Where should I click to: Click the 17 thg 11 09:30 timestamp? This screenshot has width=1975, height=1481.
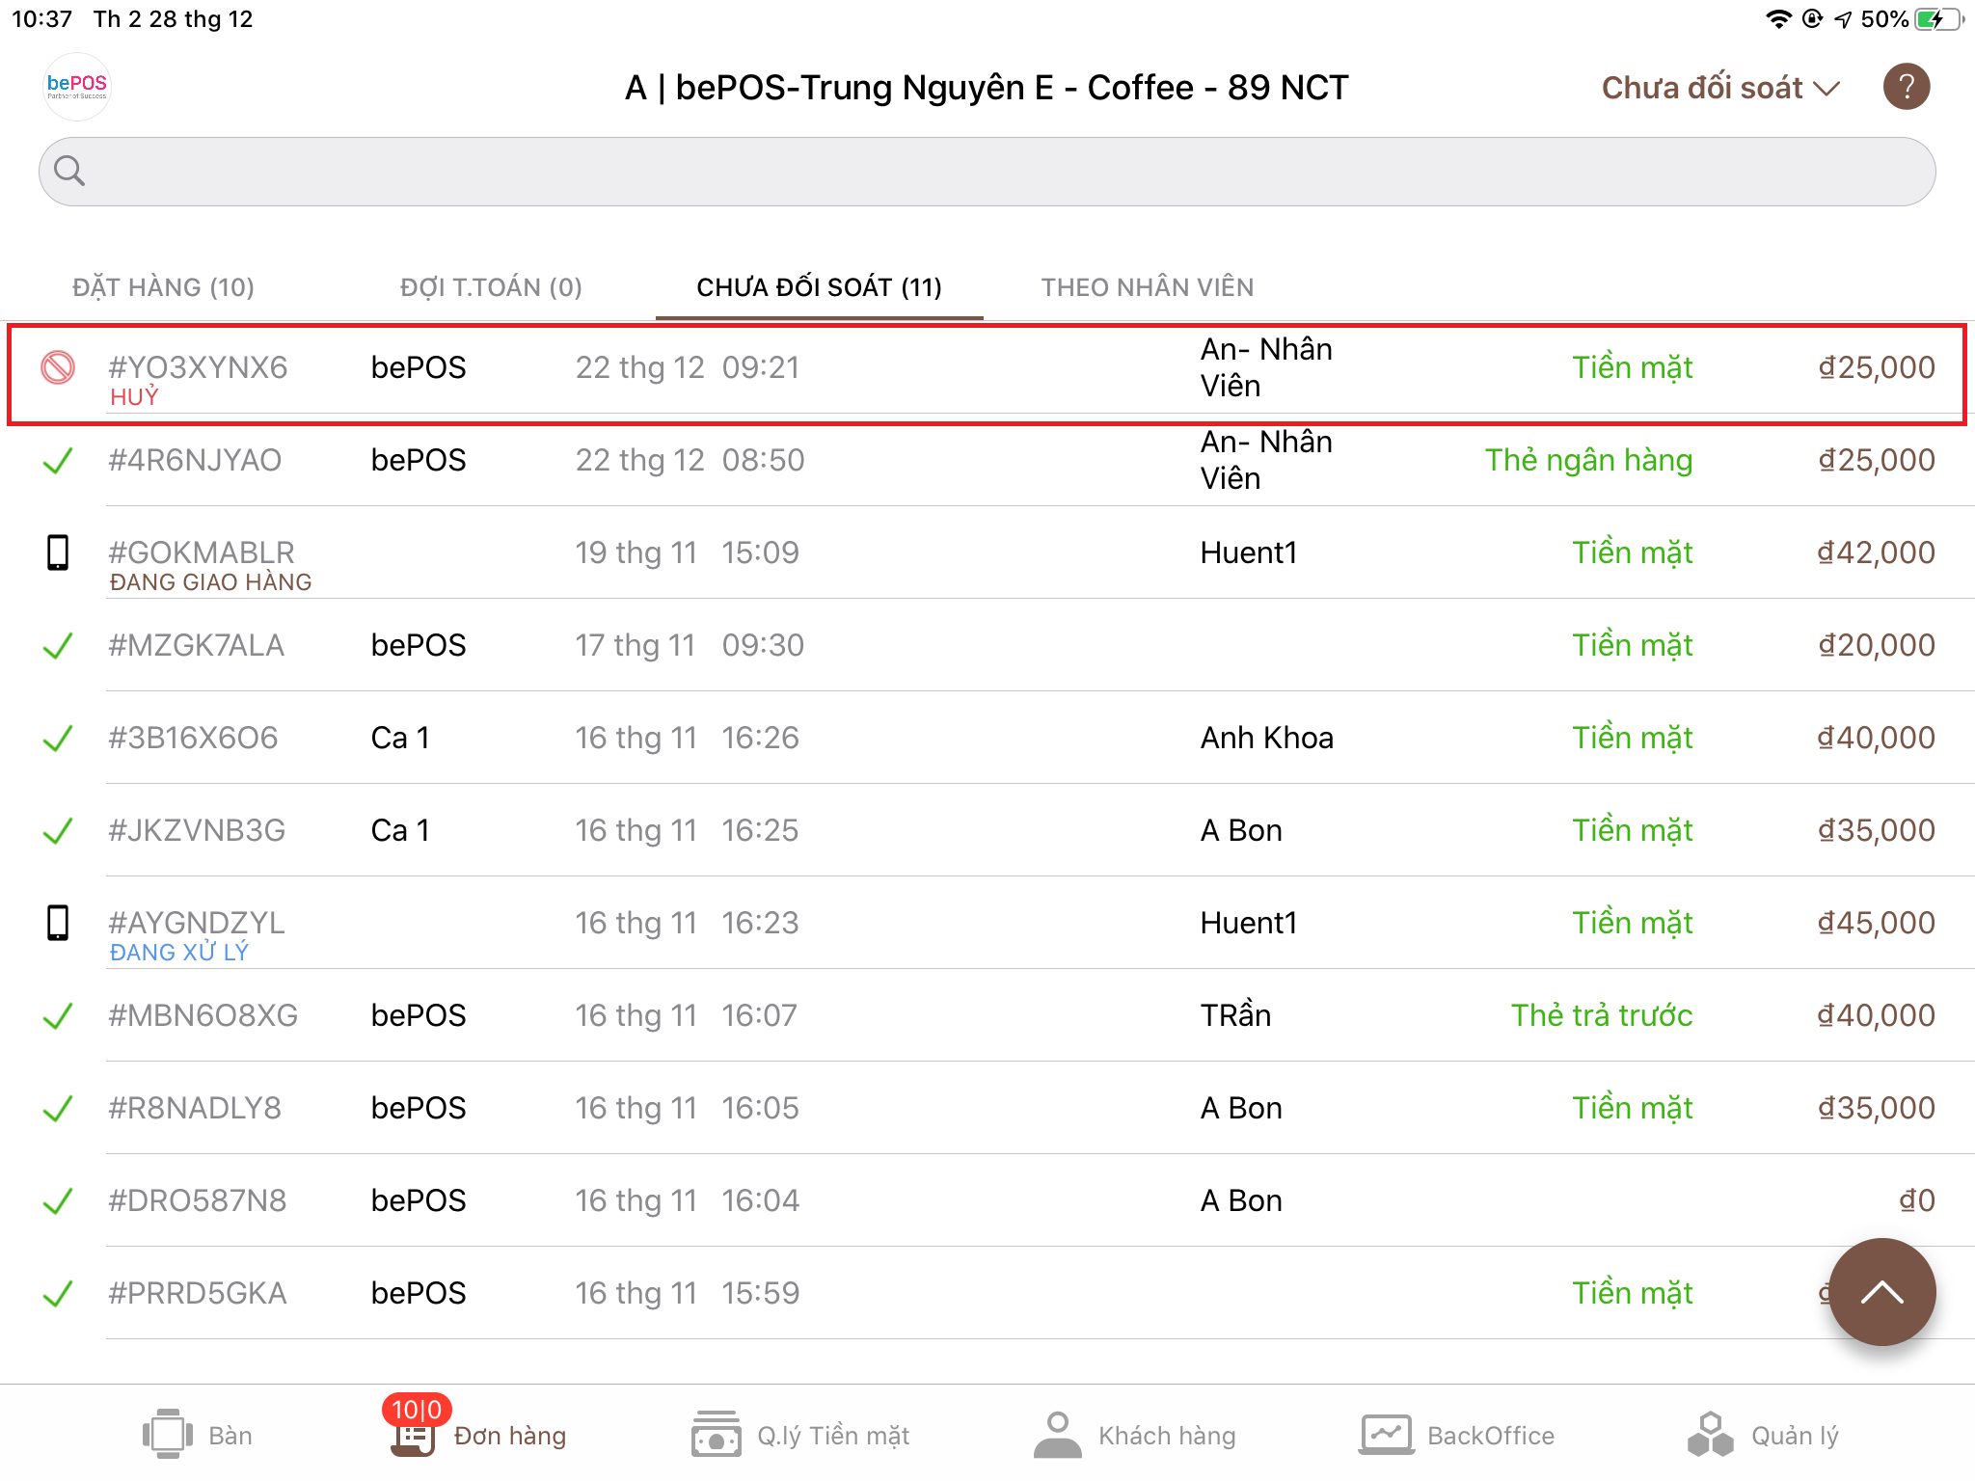pos(690,645)
